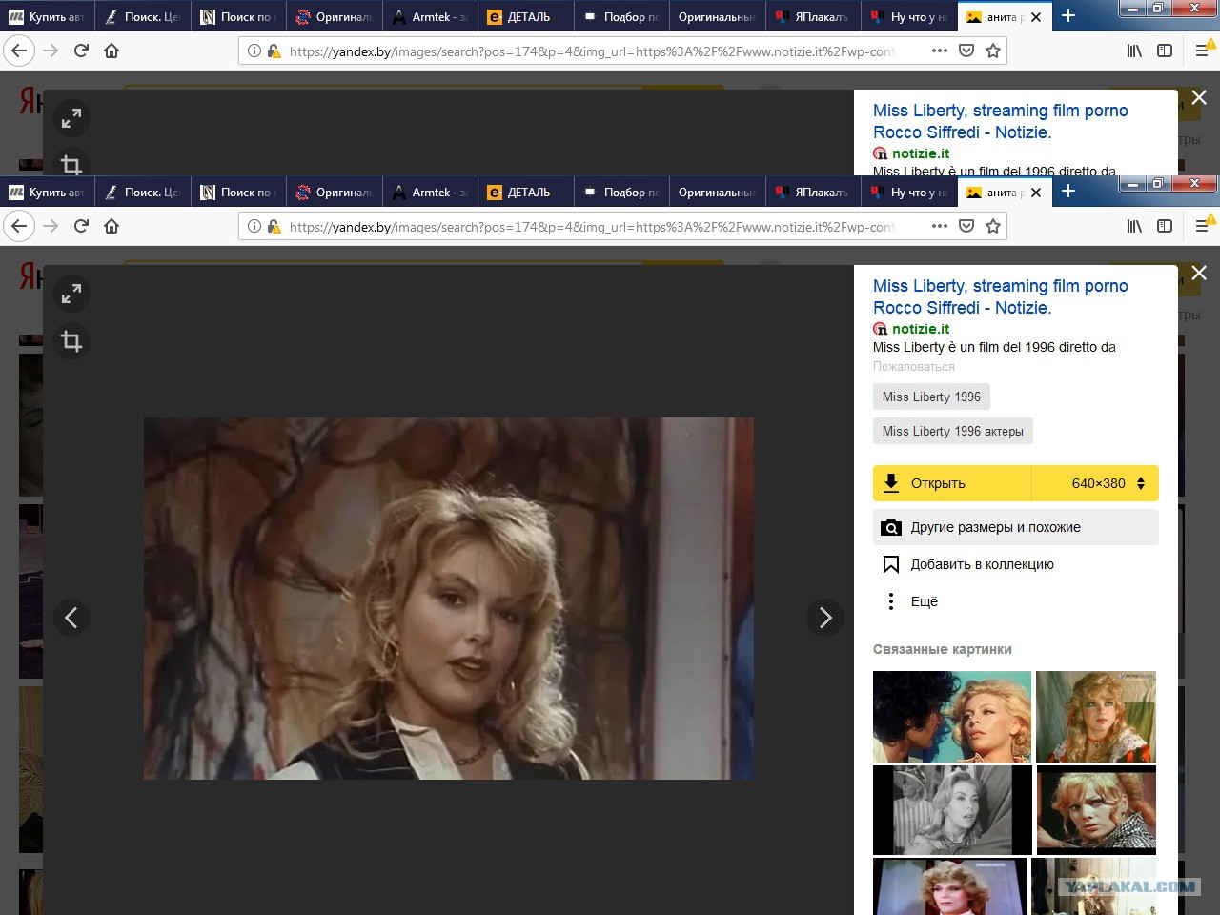Screen dimensions: 1220x915
Task: Open the notizie.it source link in the upper fragment
Action: [x=921, y=153]
